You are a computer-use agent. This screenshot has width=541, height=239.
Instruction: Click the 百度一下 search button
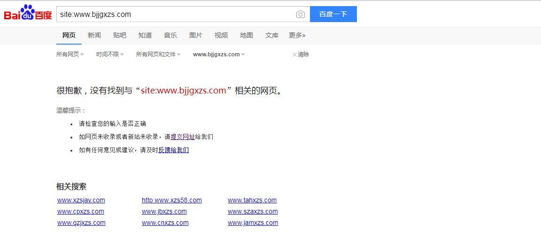(x=333, y=14)
